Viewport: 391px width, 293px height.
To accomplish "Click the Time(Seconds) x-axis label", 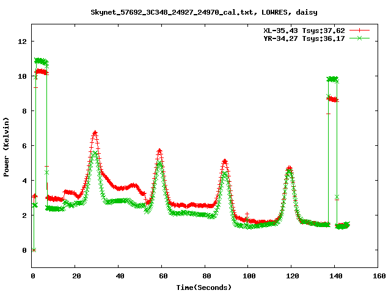I will pyautogui.click(x=204, y=288).
